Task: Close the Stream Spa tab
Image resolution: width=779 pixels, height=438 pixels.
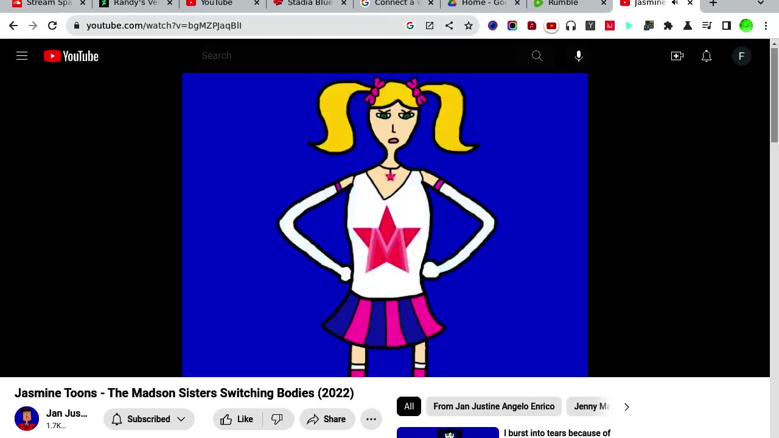Action: tap(83, 3)
